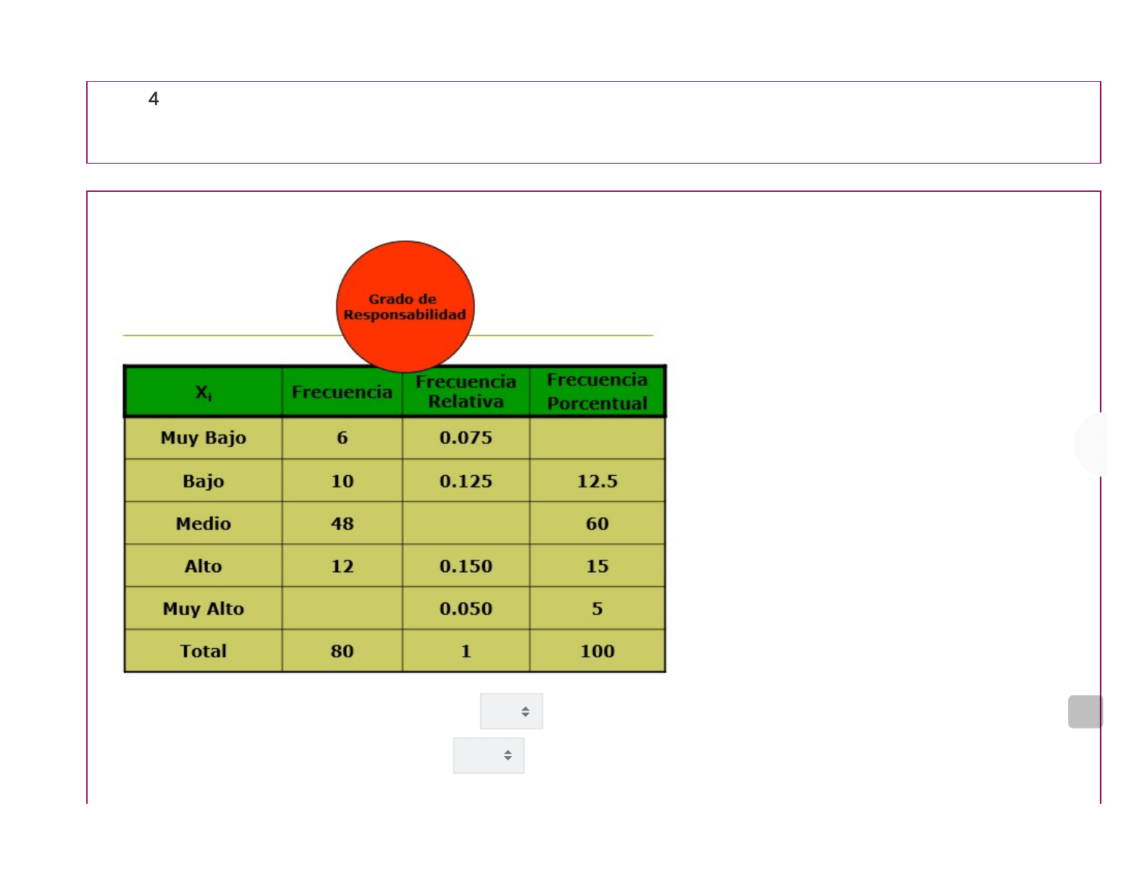This screenshot has width=1147, height=885.
Task: Click the Frecuencia Relativa column header
Action: click(x=466, y=391)
